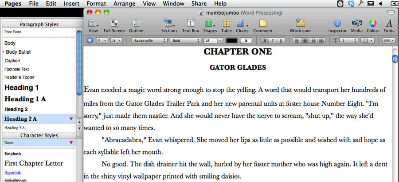Open the Sections toolbar menu
Viewport: 399px width, 182px height.
click(169, 26)
